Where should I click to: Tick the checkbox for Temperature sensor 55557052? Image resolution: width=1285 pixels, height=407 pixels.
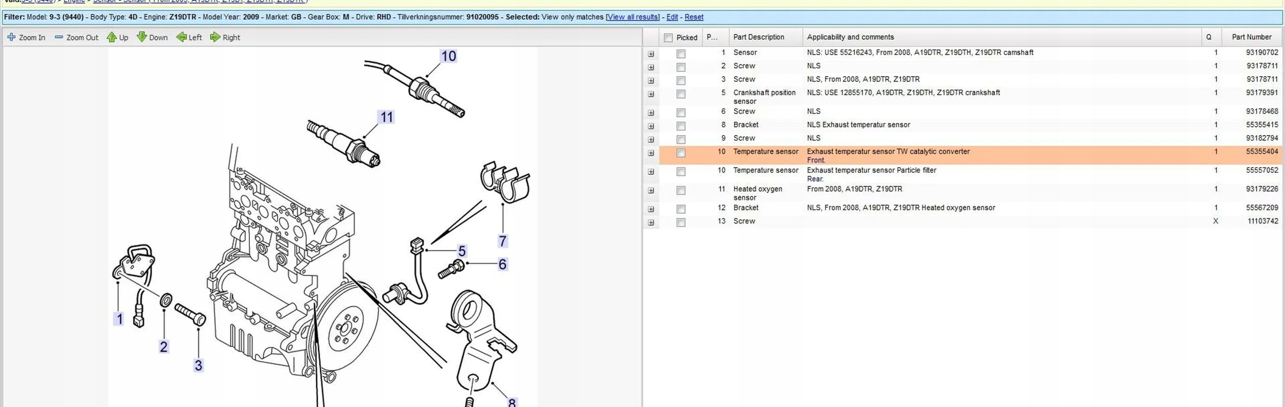[x=681, y=172]
